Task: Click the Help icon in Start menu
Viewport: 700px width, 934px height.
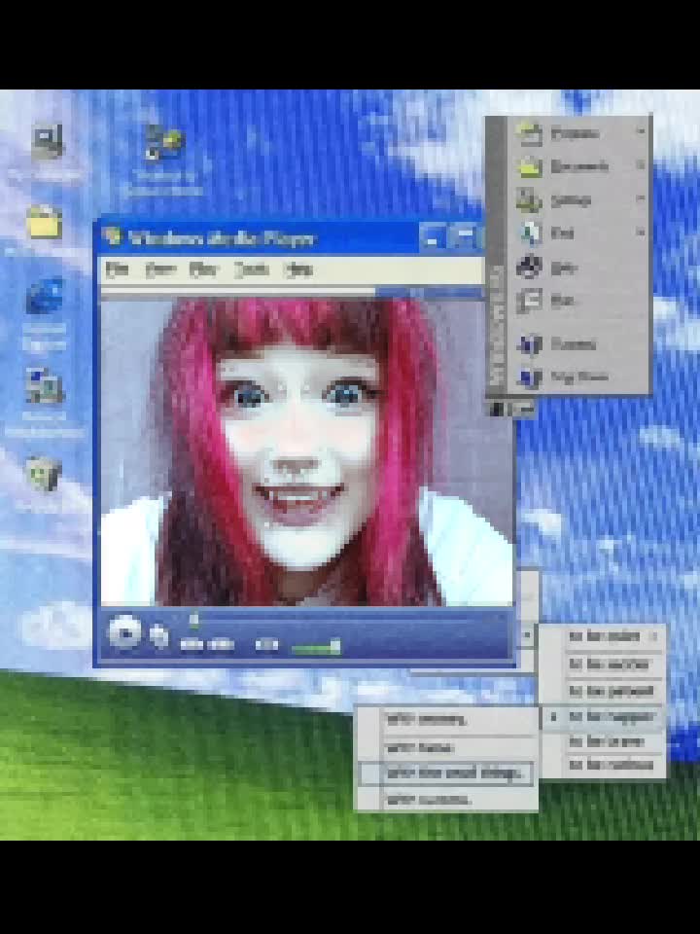Action: point(528,267)
